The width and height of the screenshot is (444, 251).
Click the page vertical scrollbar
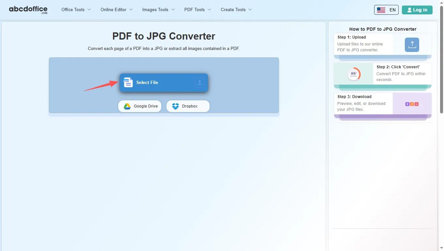coord(441,59)
